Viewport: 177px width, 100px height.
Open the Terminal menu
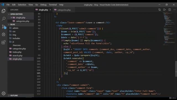click(x=53, y=5)
